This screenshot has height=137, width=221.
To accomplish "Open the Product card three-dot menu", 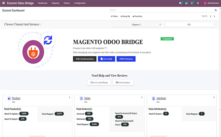I will (69, 98).
